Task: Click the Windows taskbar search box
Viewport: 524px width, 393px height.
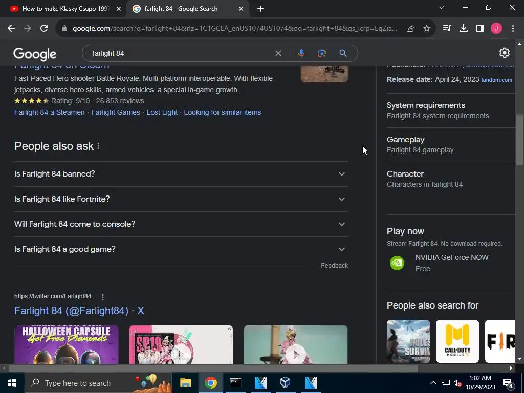Action: 98,383
